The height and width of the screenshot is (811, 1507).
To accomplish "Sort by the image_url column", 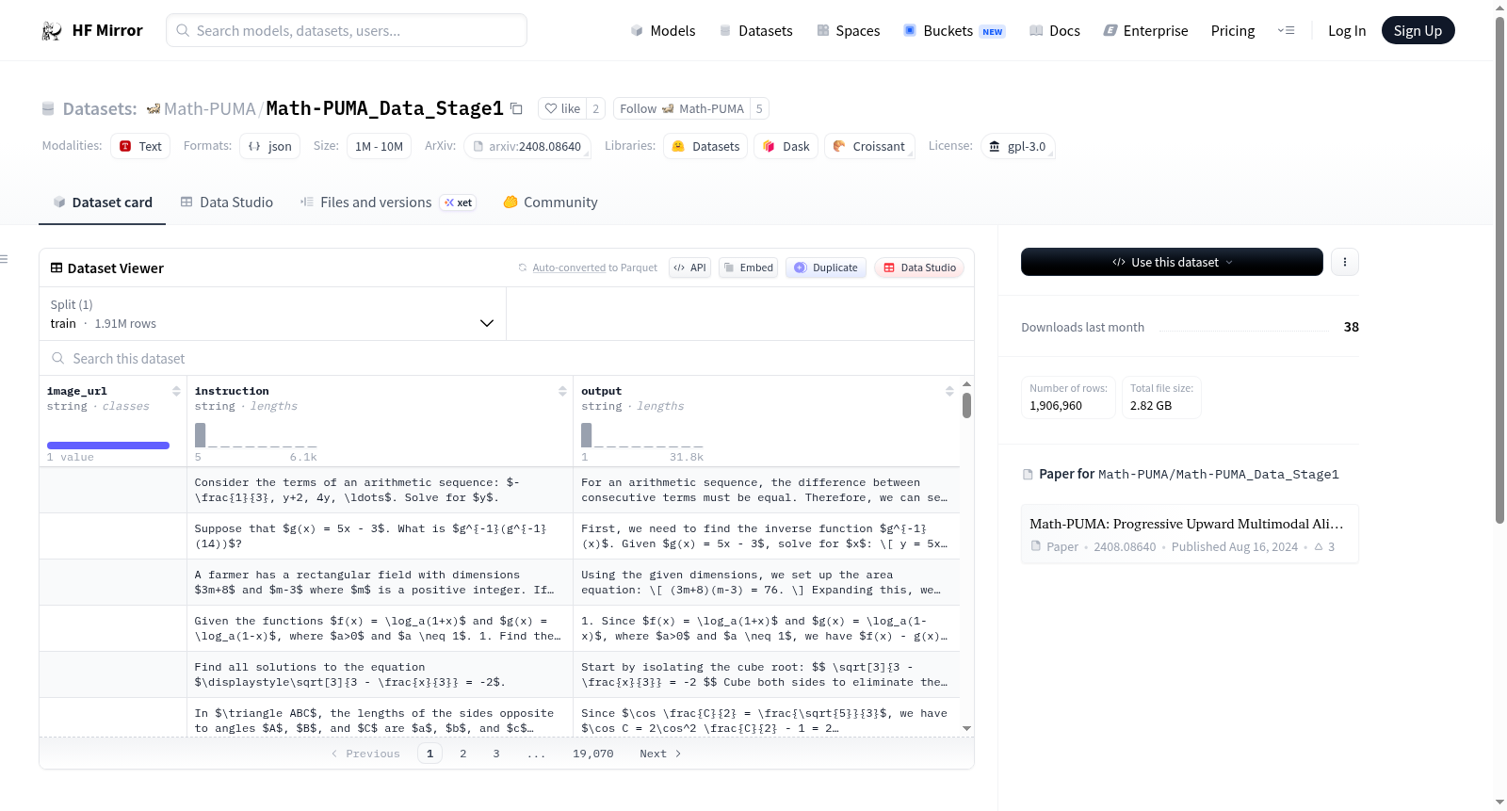I will coord(176,391).
